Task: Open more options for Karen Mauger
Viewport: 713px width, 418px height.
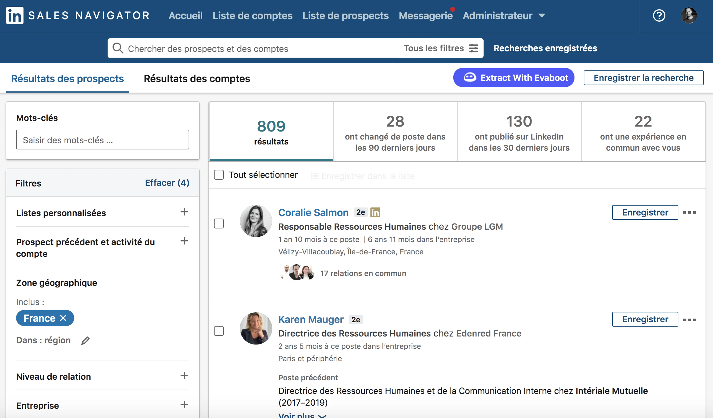Action: coord(689,320)
